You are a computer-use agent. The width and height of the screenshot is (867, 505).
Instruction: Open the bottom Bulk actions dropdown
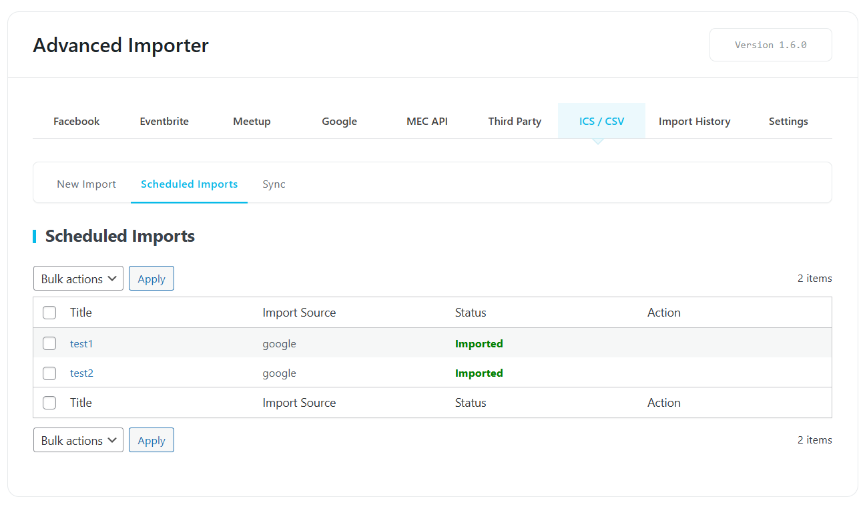point(78,440)
